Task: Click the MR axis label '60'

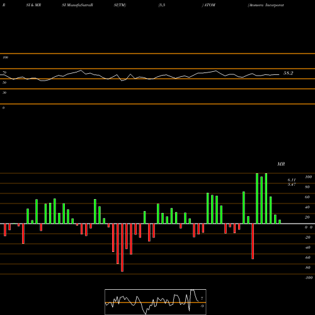Action: pos(307,197)
